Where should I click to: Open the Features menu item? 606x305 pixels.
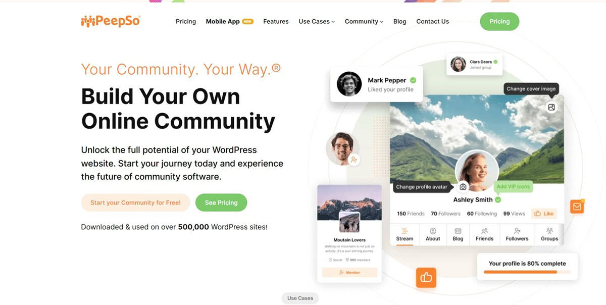coord(276,22)
